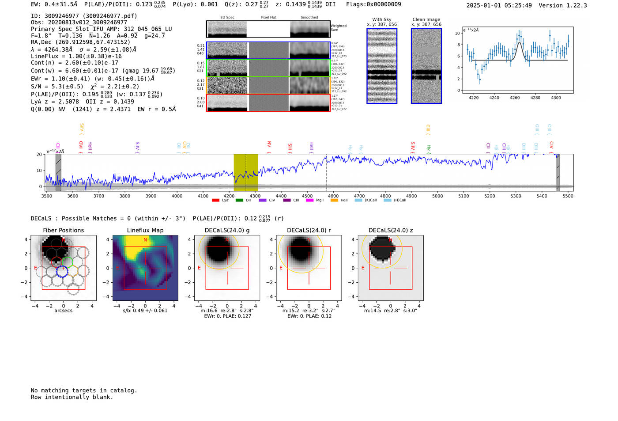Select the green-bordered fiber spectrum row
This screenshot has width=618, height=421.
(x=268, y=68)
